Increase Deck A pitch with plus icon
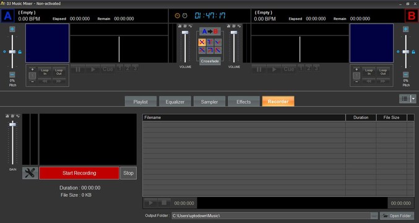The image size is (419, 223). [x=12, y=29]
